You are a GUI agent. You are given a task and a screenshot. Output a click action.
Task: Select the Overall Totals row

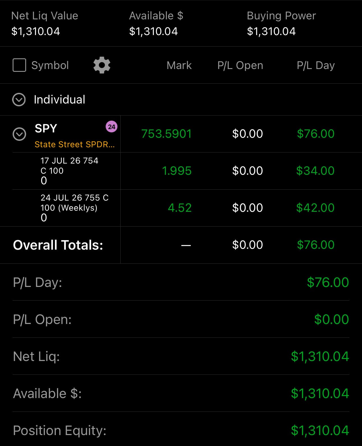pyautogui.click(x=181, y=245)
